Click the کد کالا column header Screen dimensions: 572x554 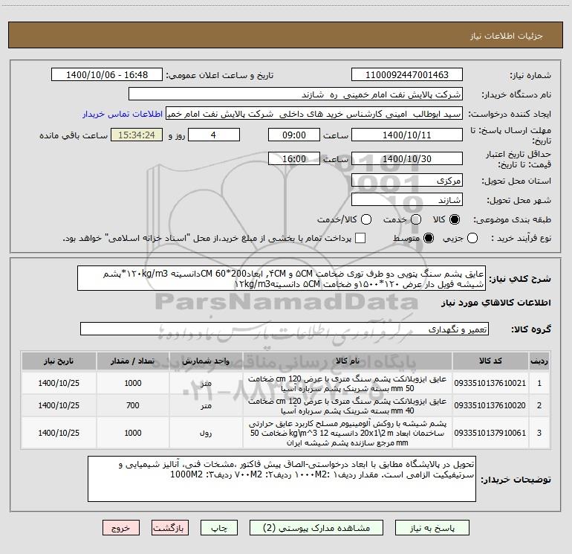[x=490, y=361]
